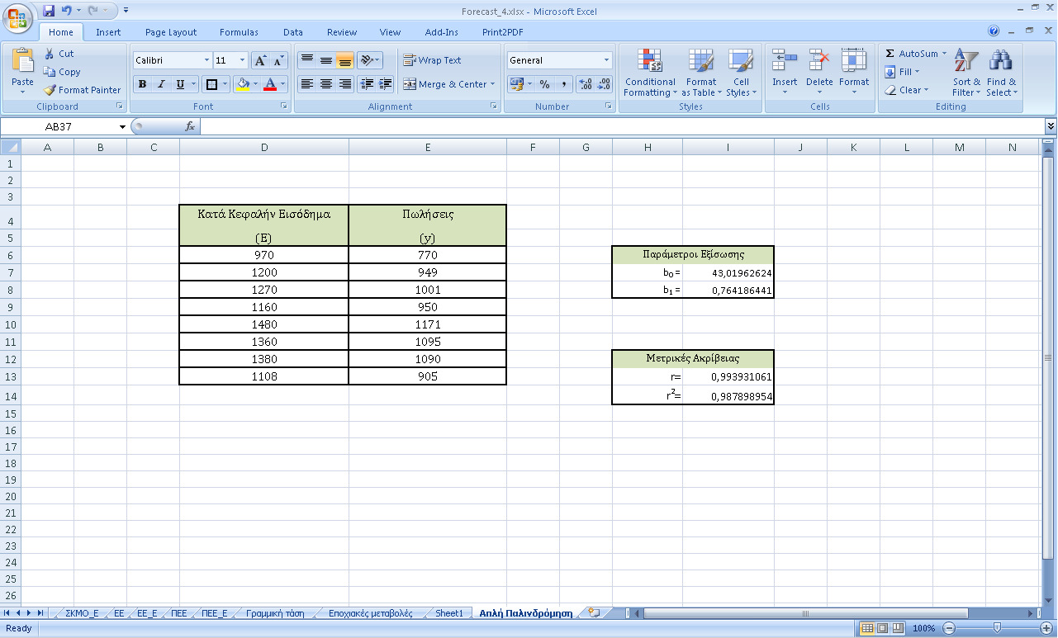Expand Merge & Center dropdown arrow
1058x638 pixels.
click(492, 84)
